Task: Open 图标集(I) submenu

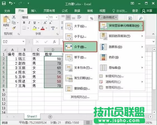Action: [x=122, y=68]
